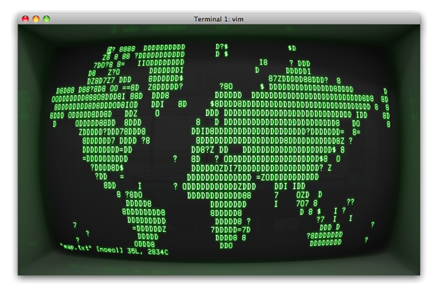Place cursor on the 'D?$' characters at top
437x289 pixels.
222,46
